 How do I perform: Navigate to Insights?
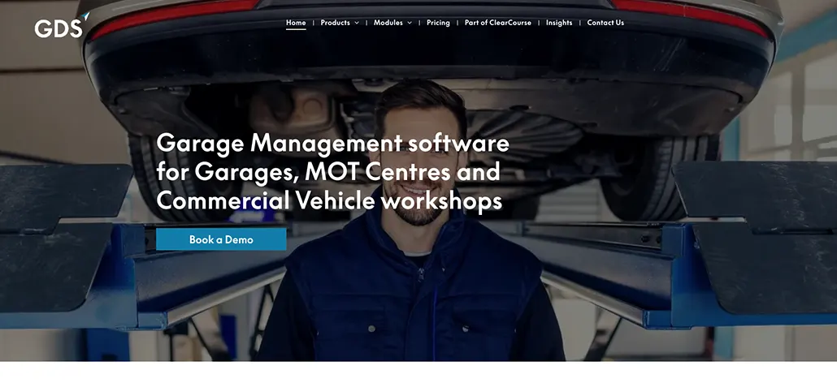click(x=559, y=23)
